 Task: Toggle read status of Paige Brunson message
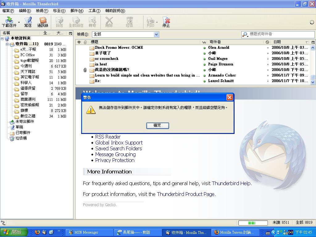[204, 64]
